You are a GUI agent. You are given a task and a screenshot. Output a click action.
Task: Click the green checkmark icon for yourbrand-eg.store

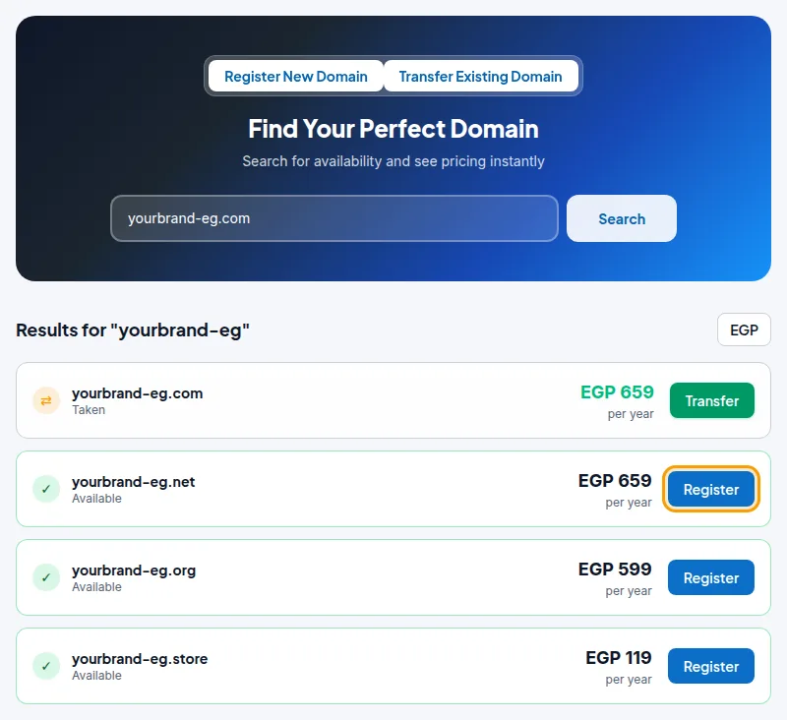[46, 666]
